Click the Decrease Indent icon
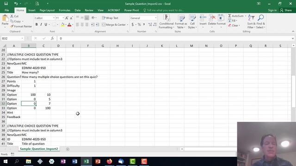This screenshot has height=166, width=296. [92, 24]
